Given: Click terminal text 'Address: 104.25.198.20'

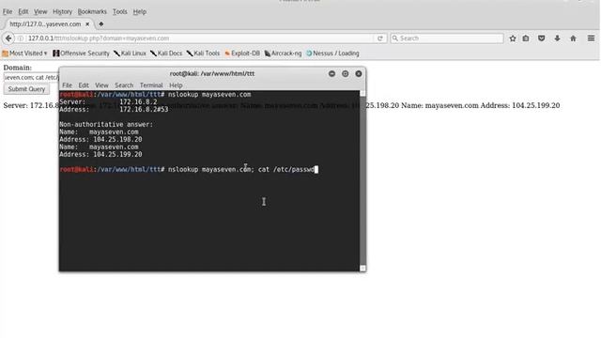Looking at the screenshot, I should [100, 140].
